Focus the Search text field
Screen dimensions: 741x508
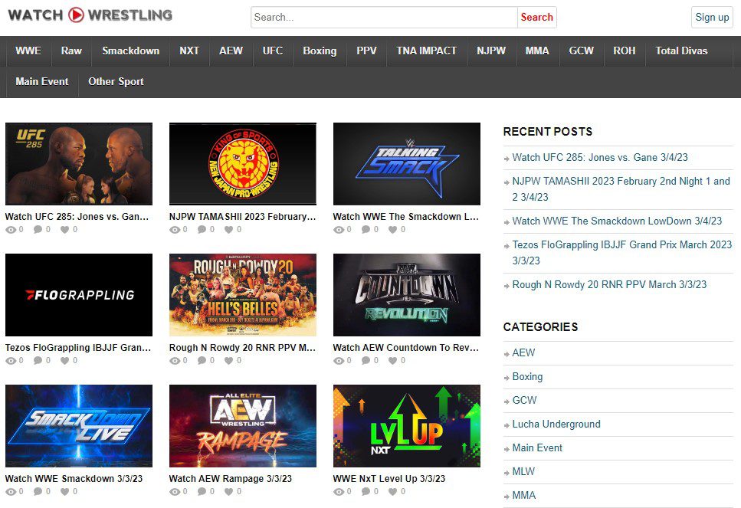click(384, 18)
